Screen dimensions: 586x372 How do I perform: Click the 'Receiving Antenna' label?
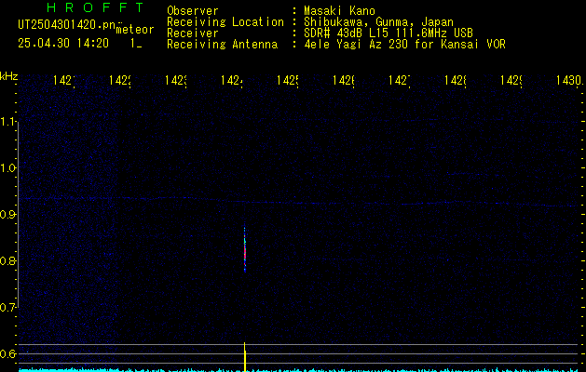point(223,45)
